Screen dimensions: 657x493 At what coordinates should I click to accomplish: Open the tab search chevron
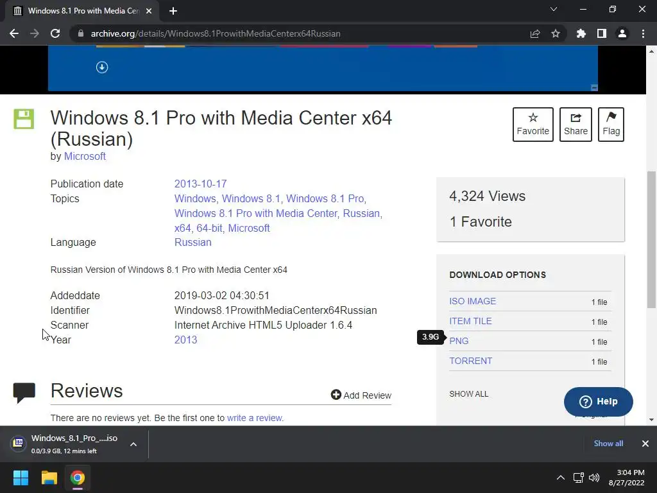coord(554,9)
